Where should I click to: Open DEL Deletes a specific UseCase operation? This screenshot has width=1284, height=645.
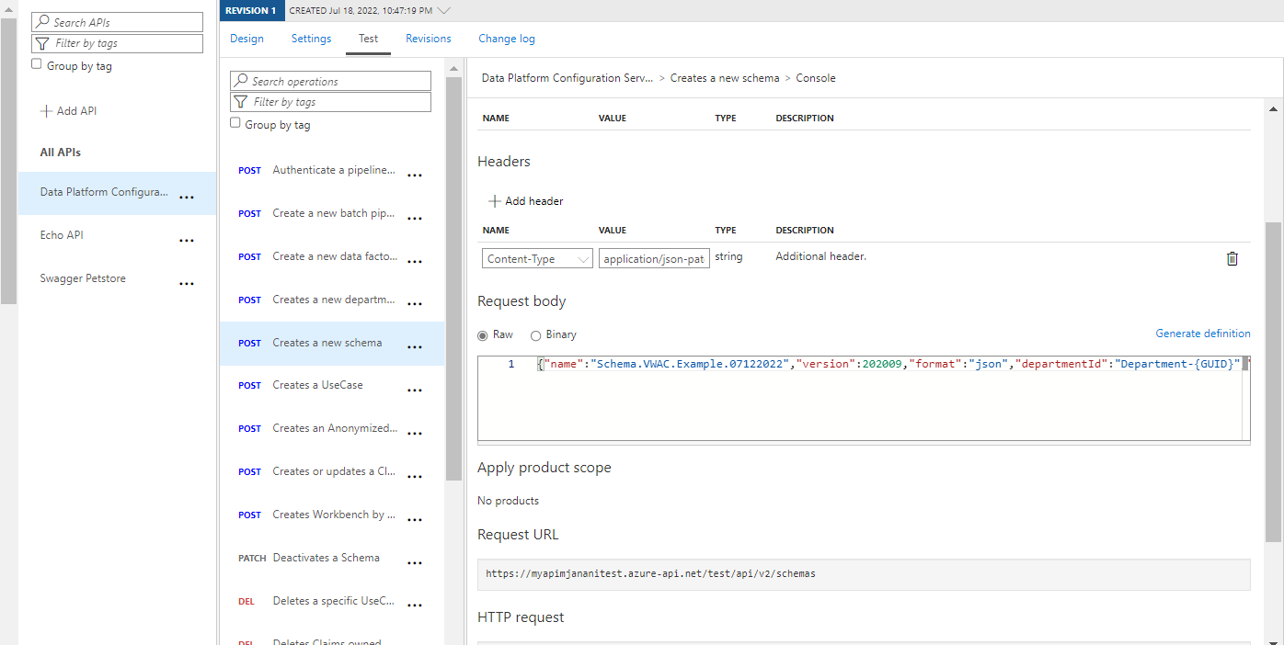pos(331,602)
